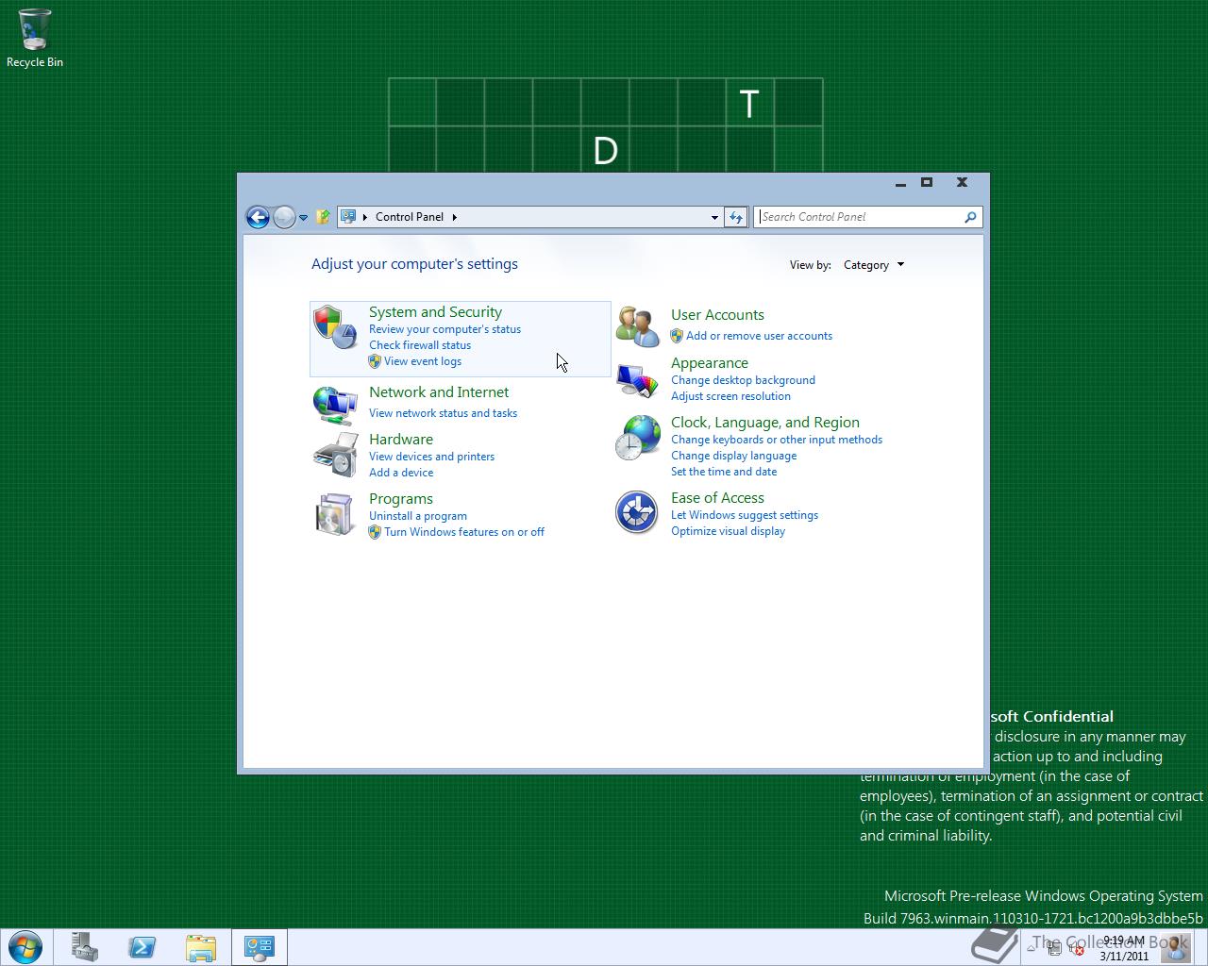Click the Control Panel icon in address bar

pos(348,216)
